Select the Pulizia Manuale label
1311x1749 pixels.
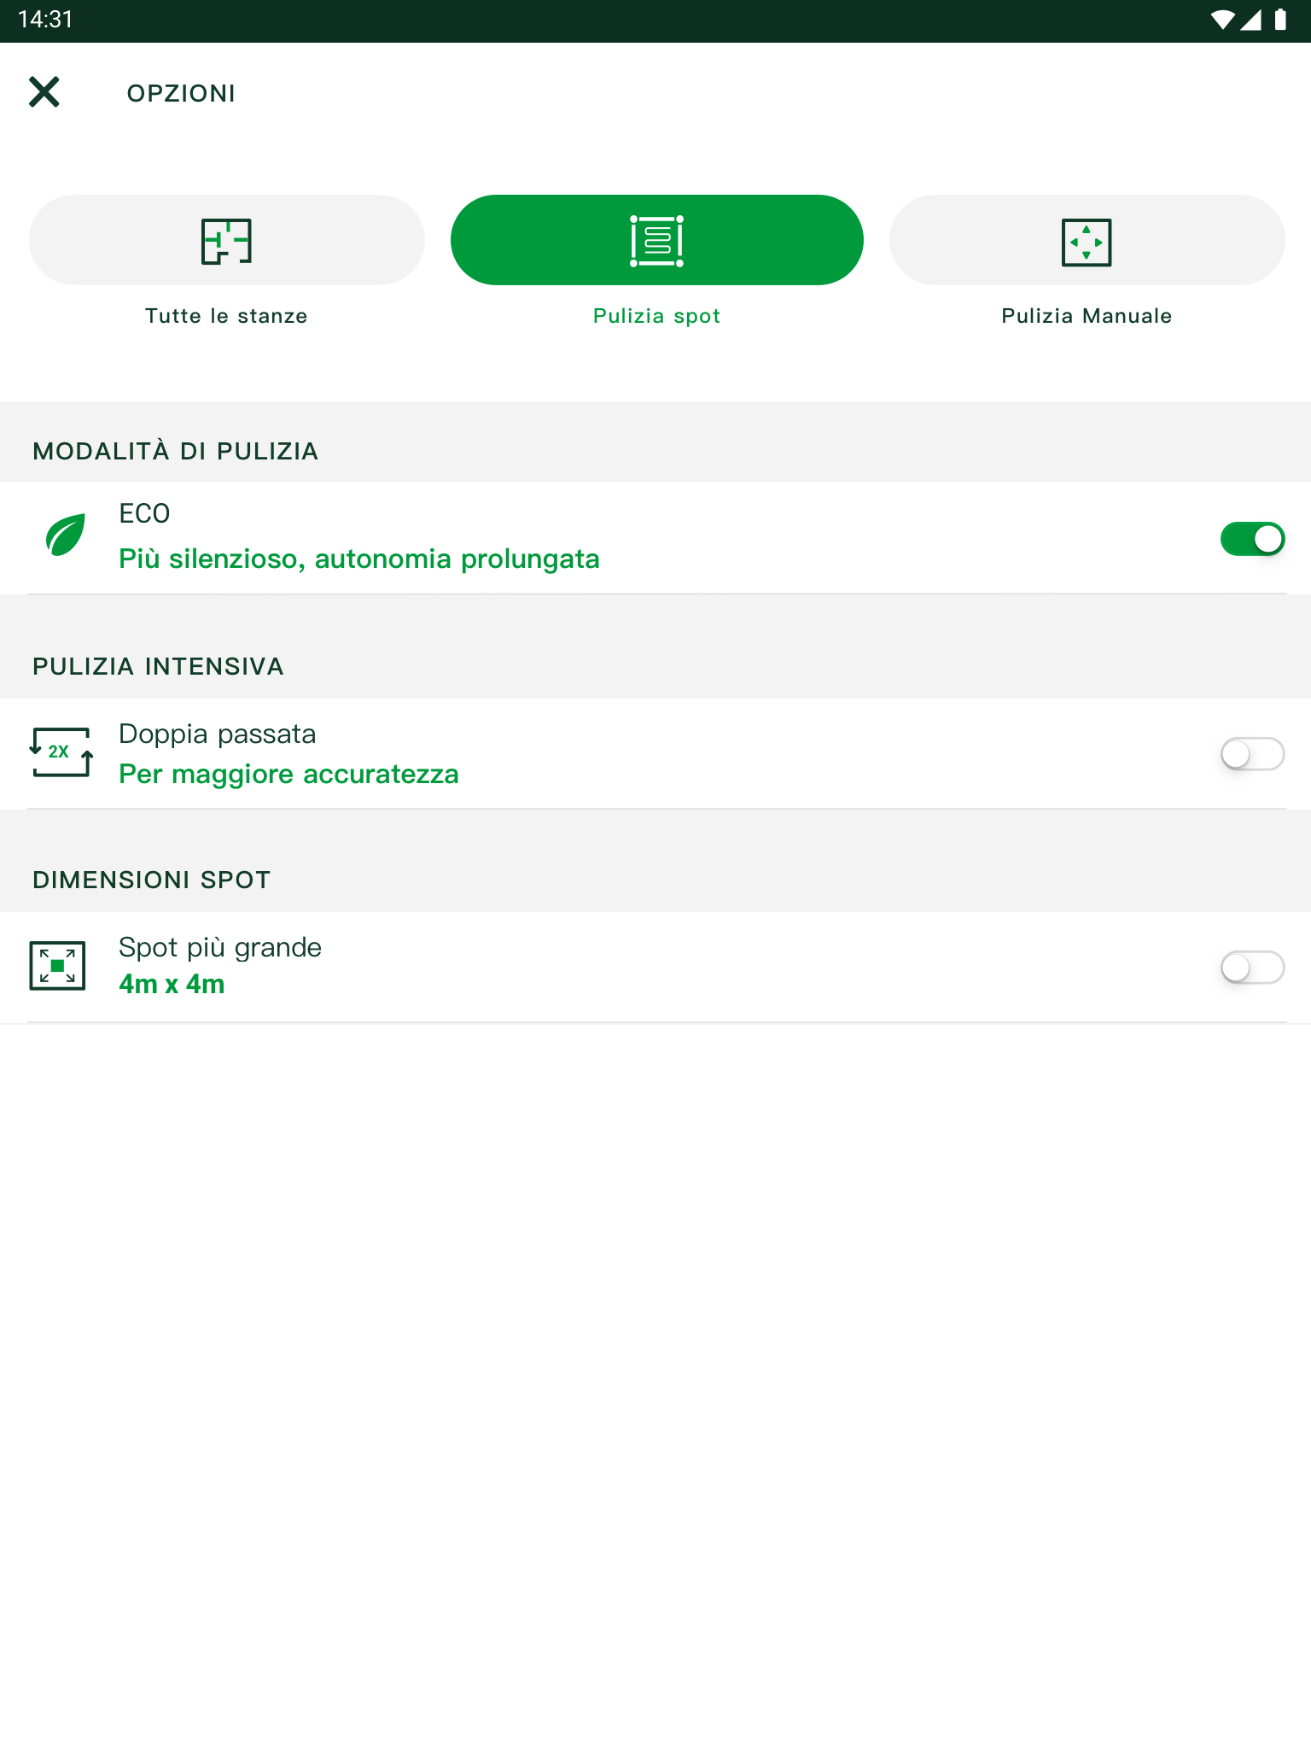point(1087,316)
